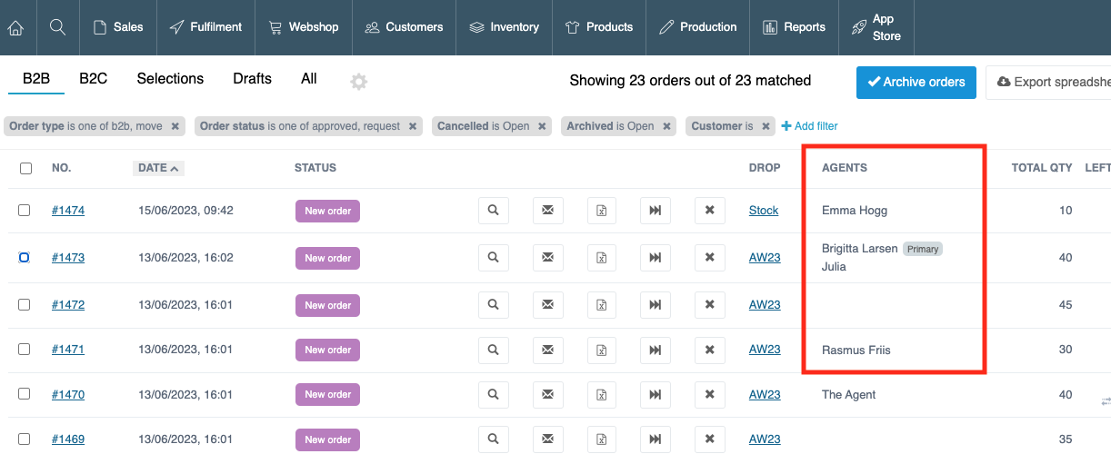Switch to the All tab
Screen dimensions: 1111x454
[309, 79]
